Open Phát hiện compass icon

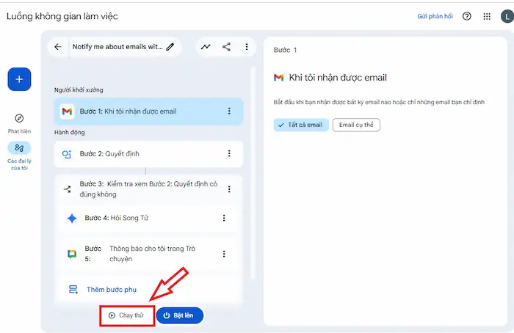coord(19,118)
